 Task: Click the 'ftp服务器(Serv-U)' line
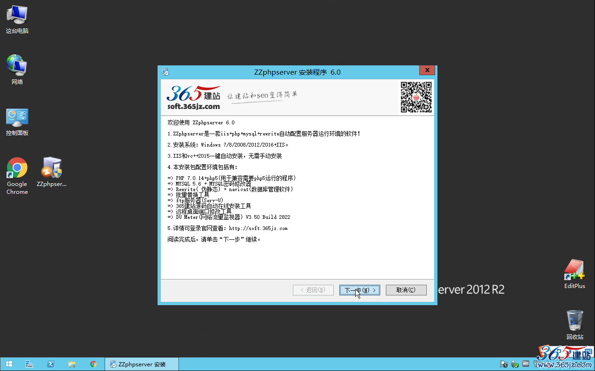195,201
